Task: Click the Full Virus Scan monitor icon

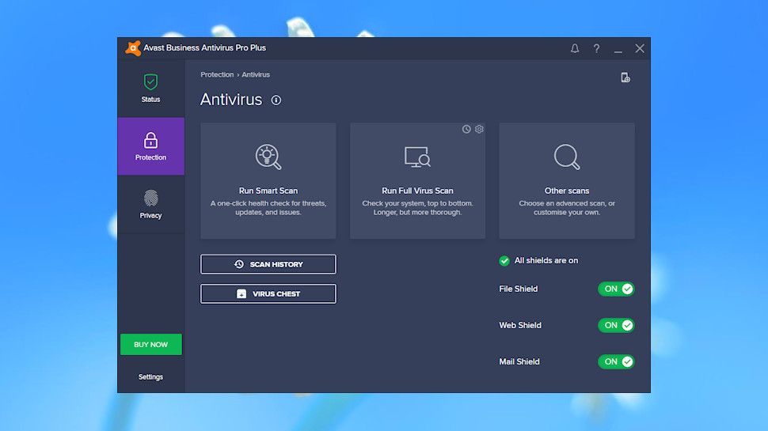Action: tap(417, 157)
